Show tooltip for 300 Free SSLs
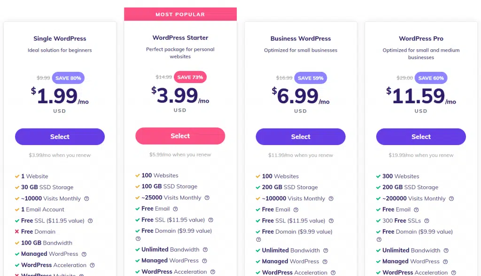Screen dimensions: 481x276 tap(427, 221)
